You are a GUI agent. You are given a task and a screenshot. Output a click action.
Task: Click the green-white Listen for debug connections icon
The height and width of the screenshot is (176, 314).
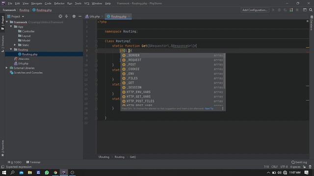(x=291, y=10)
